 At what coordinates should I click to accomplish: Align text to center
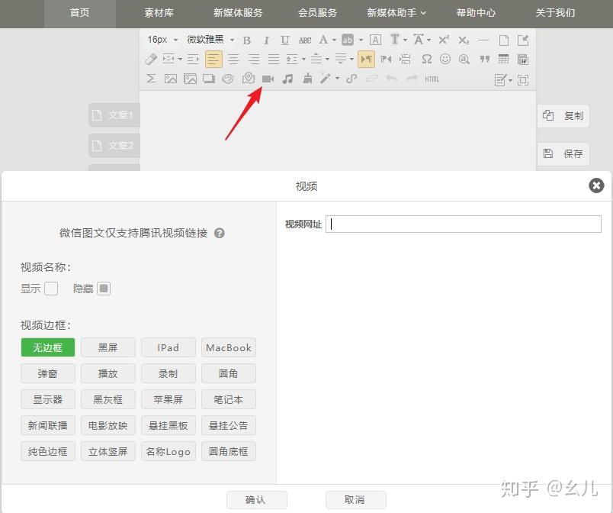(233, 60)
